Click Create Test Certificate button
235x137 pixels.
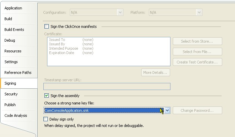coord(197,62)
